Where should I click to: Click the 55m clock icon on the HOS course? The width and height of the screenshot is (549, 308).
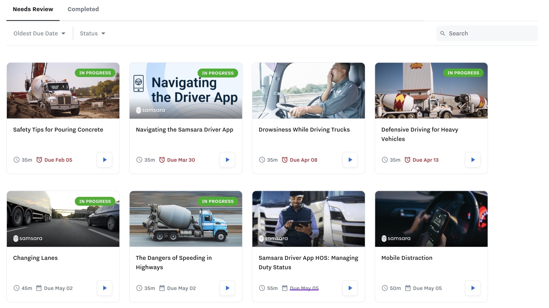point(263,288)
